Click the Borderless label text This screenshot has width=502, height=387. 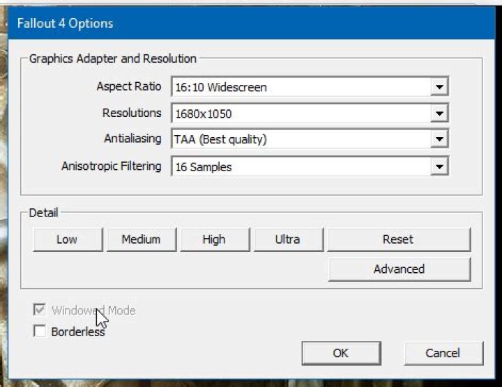78,332
